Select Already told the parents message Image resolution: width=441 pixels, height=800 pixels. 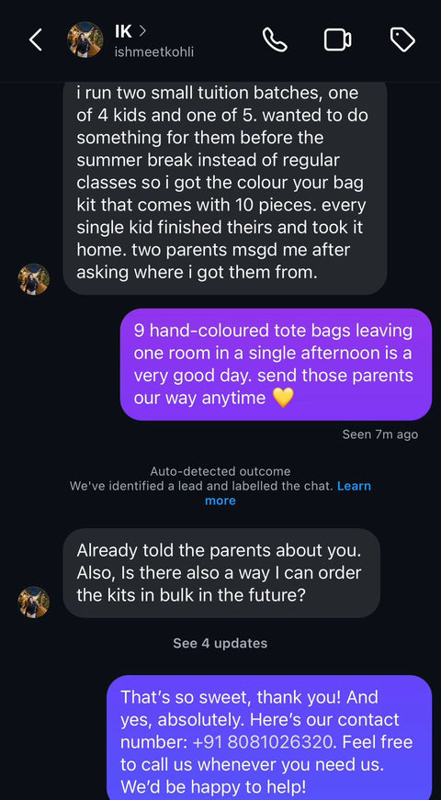221,573
